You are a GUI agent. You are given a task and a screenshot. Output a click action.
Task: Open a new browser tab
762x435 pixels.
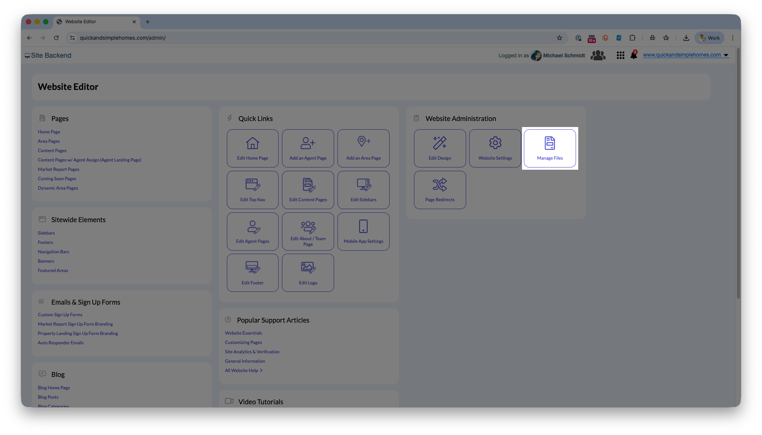(148, 22)
